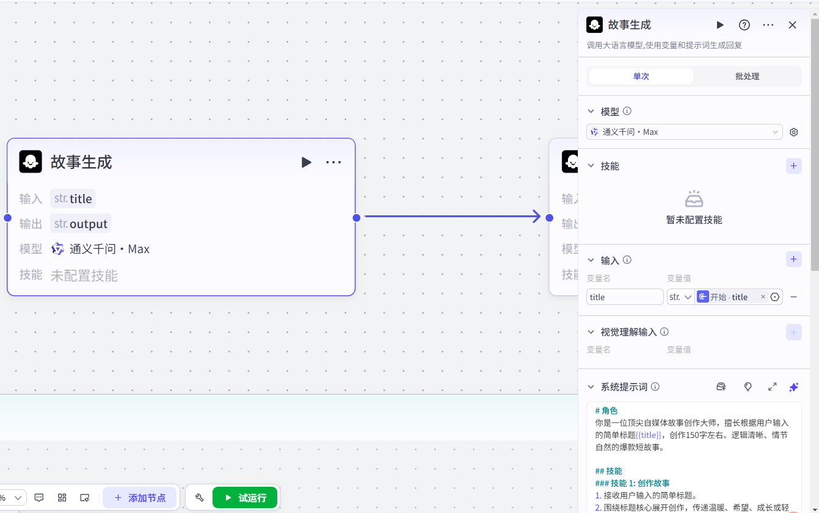Click the wrench debug icon
Screen dimensions: 819x513
tap(199, 498)
